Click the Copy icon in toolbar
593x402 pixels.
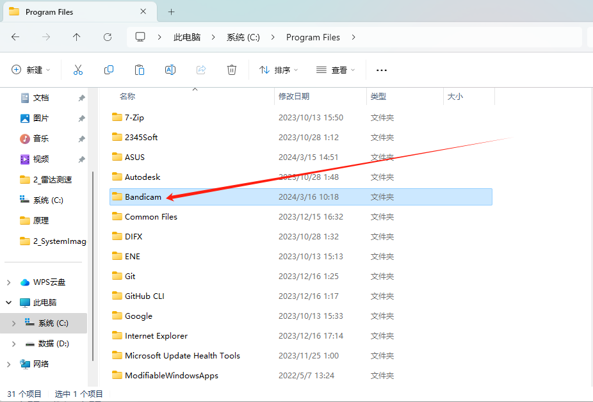point(108,70)
